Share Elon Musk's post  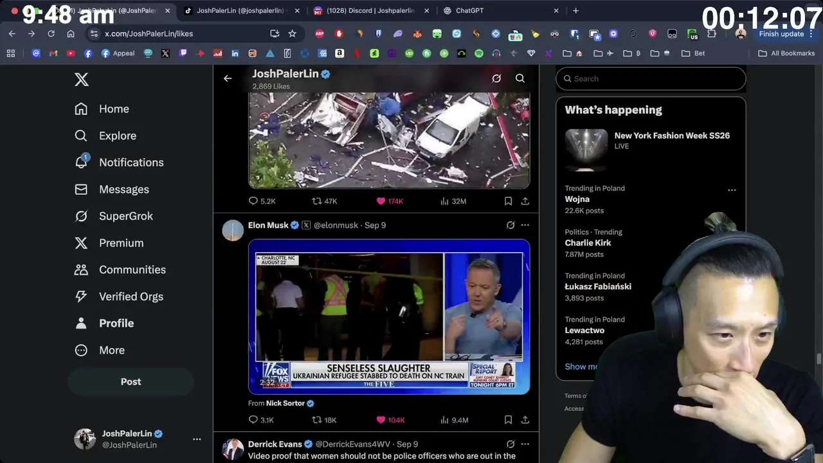525,420
